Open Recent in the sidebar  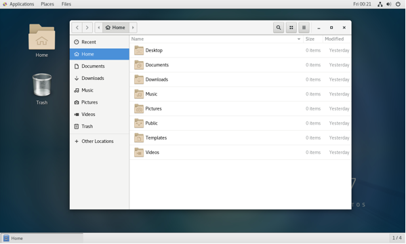click(x=100, y=42)
